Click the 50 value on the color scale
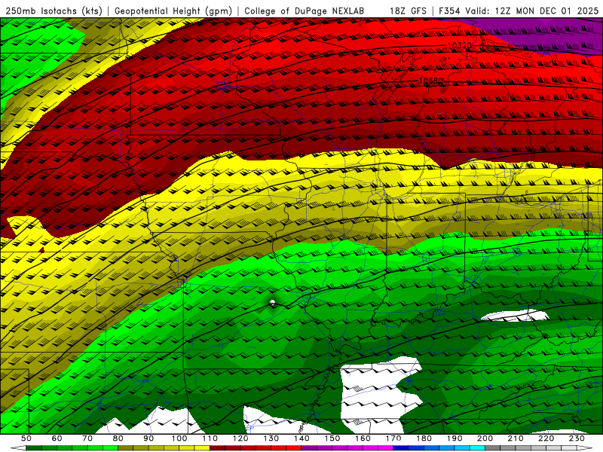The height and width of the screenshot is (452, 603). [26, 438]
